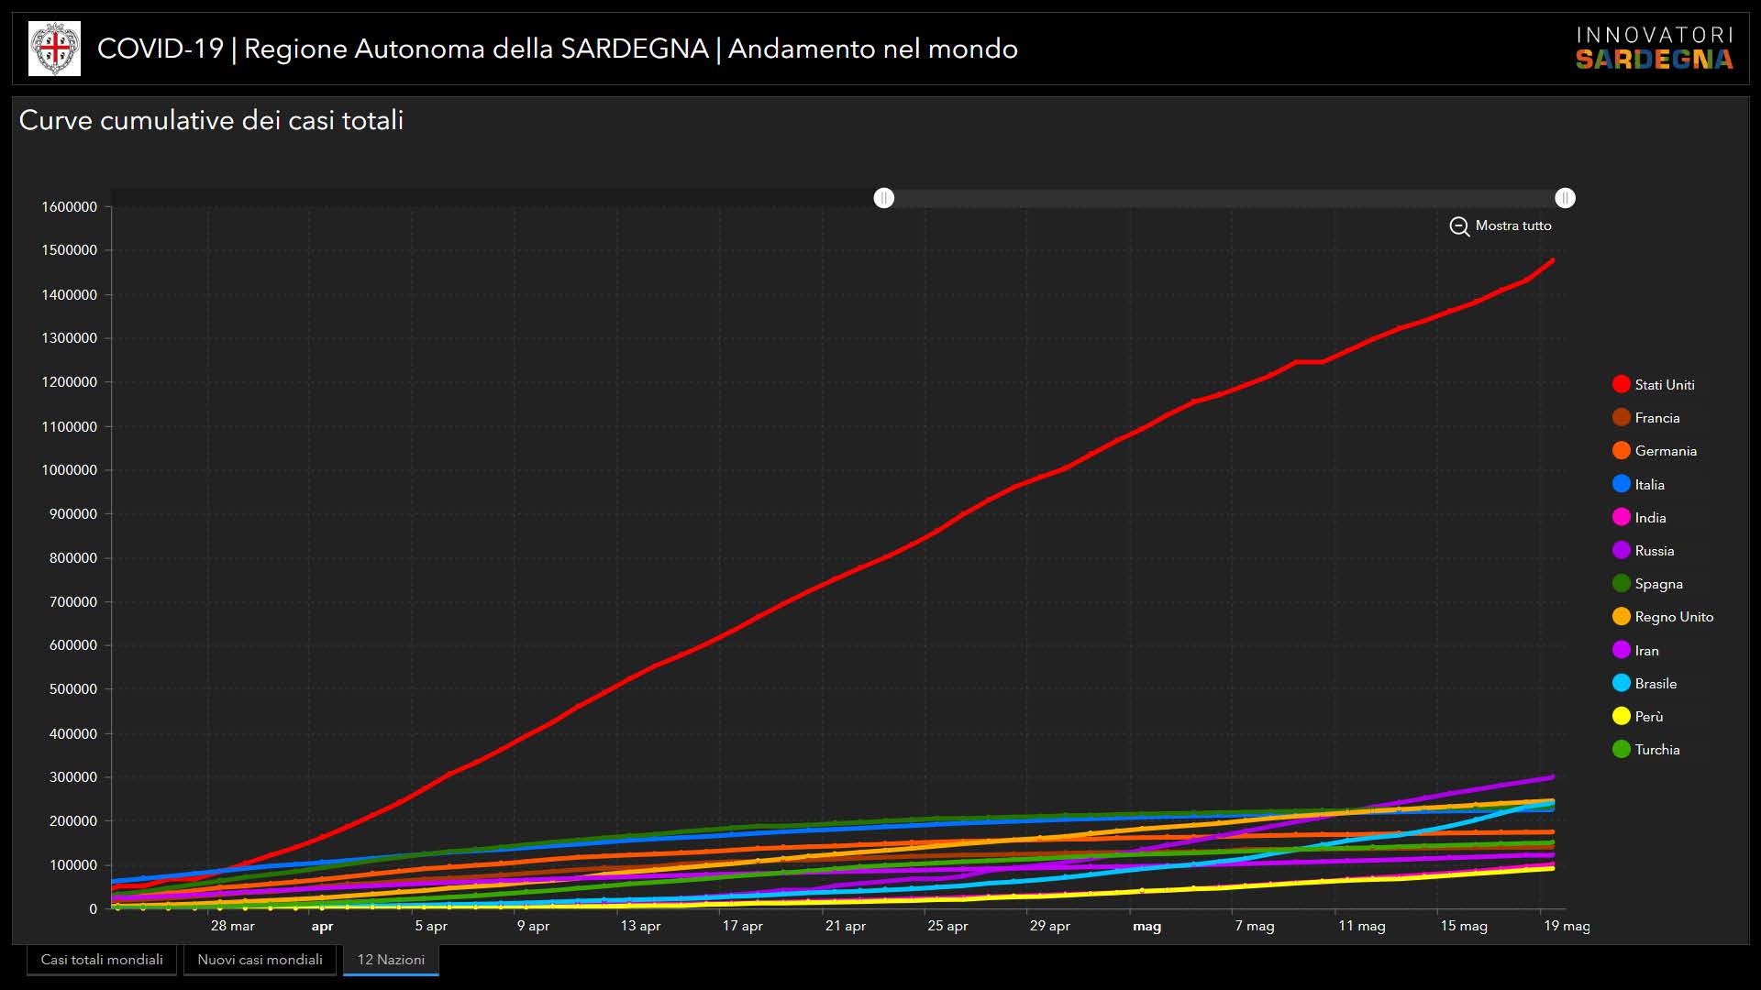
Task: Click the Sardegna region crest logo
Action: point(54,49)
